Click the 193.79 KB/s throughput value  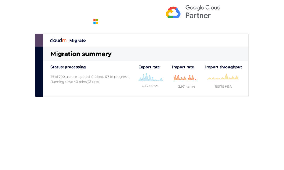click(x=223, y=86)
